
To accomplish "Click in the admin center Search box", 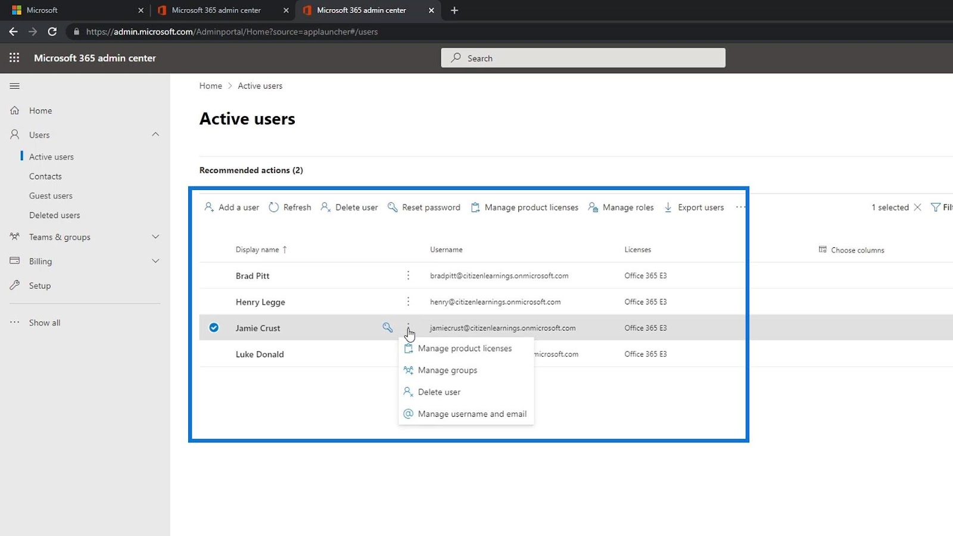I will [x=583, y=58].
